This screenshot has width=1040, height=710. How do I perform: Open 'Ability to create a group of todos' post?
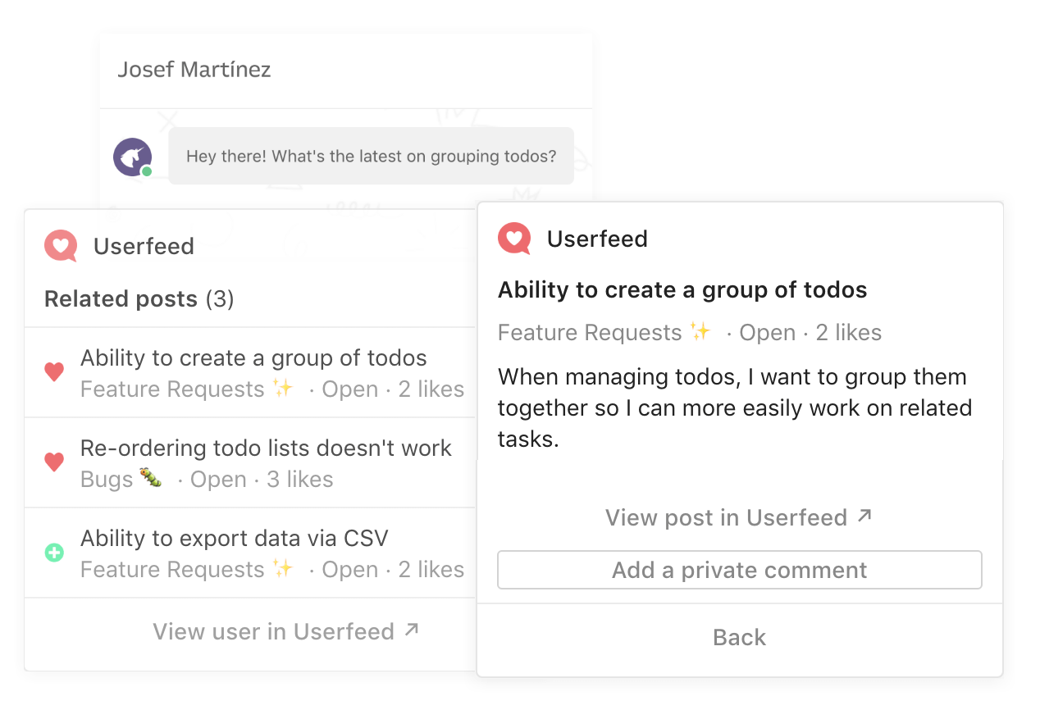tap(253, 358)
